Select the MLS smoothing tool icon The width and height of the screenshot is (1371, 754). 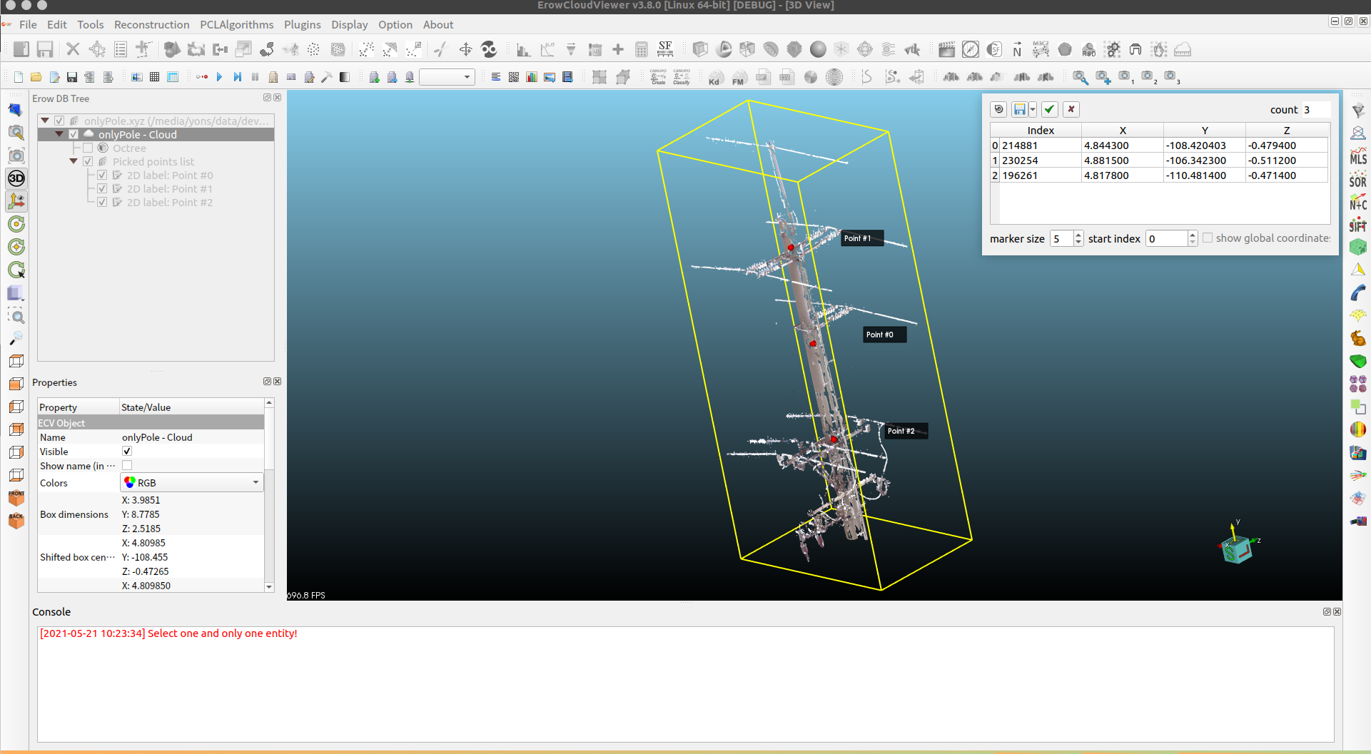(1357, 157)
